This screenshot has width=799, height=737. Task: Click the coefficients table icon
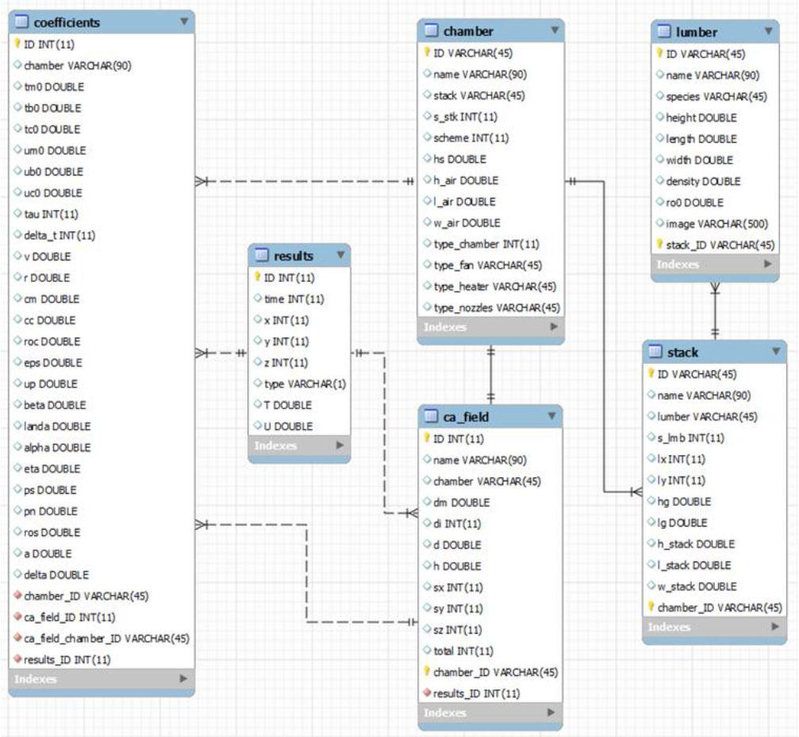[22, 22]
